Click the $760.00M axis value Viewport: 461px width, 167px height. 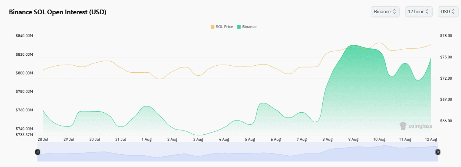pos(25,110)
